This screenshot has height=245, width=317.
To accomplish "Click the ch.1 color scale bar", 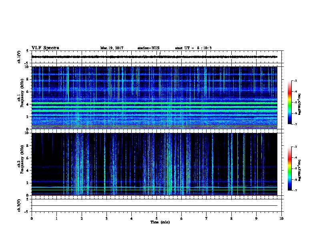I will tap(289, 102).
